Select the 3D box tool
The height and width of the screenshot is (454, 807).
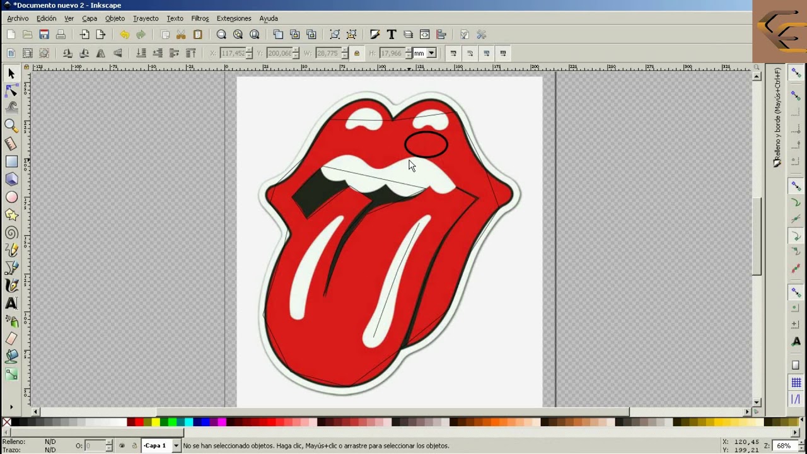11,179
